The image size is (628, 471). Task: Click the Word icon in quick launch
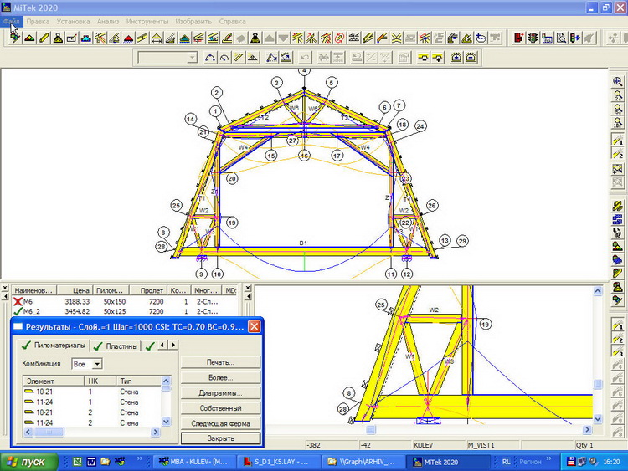click(x=91, y=462)
